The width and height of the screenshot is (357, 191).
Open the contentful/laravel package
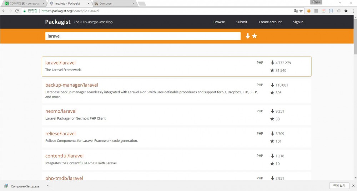point(64,156)
